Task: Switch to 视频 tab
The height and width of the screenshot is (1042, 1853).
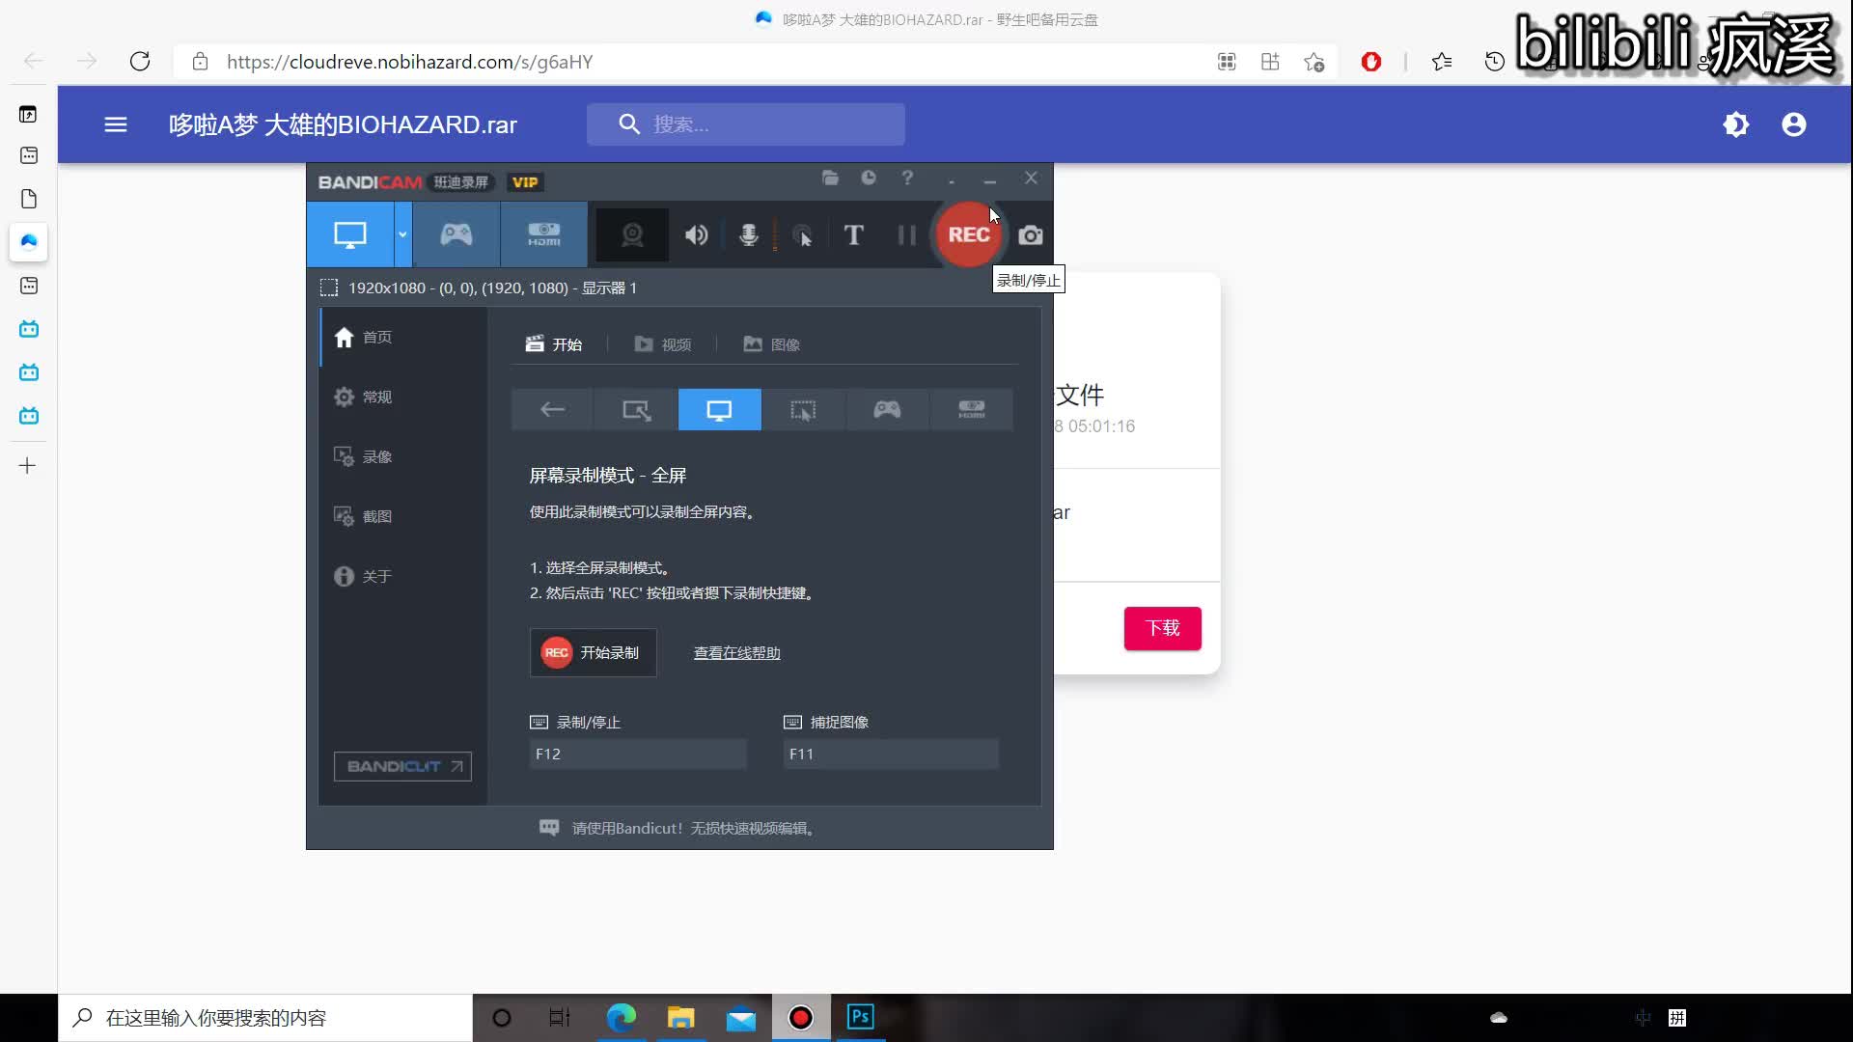Action: pyautogui.click(x=662, y=344)
